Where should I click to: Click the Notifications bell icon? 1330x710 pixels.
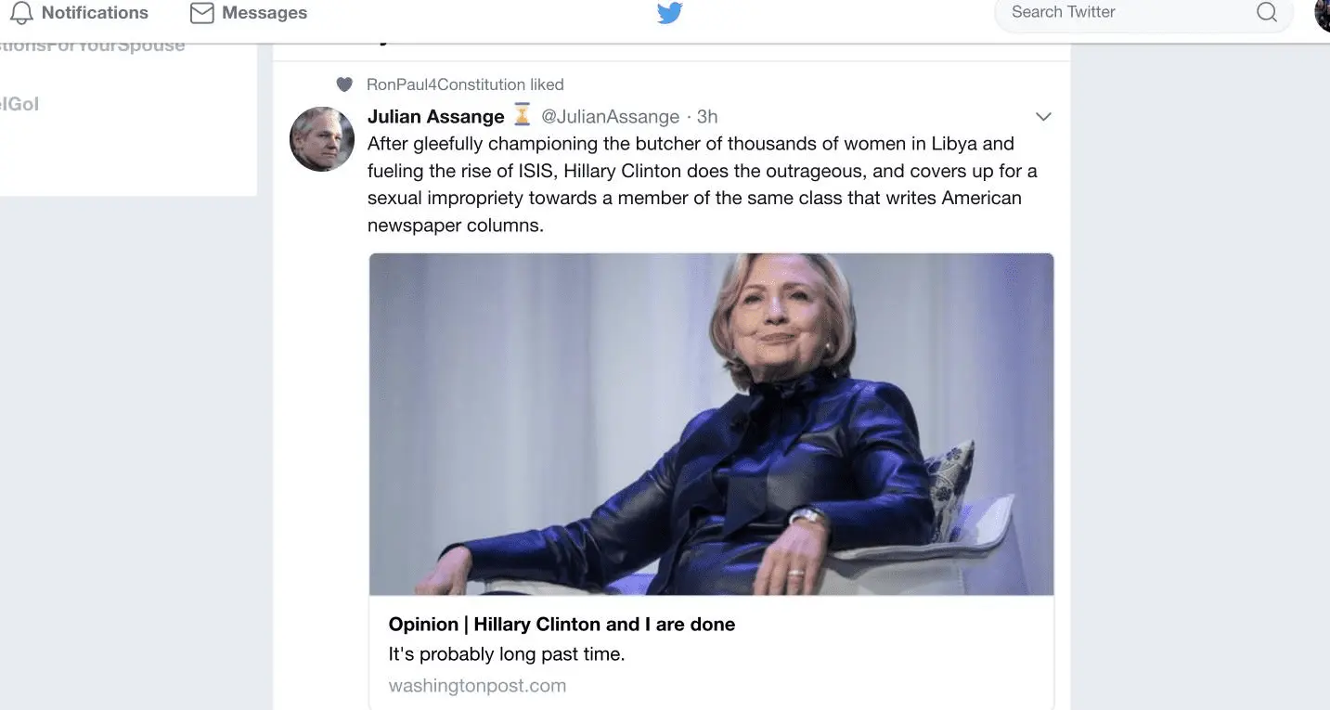pos(21,13)
